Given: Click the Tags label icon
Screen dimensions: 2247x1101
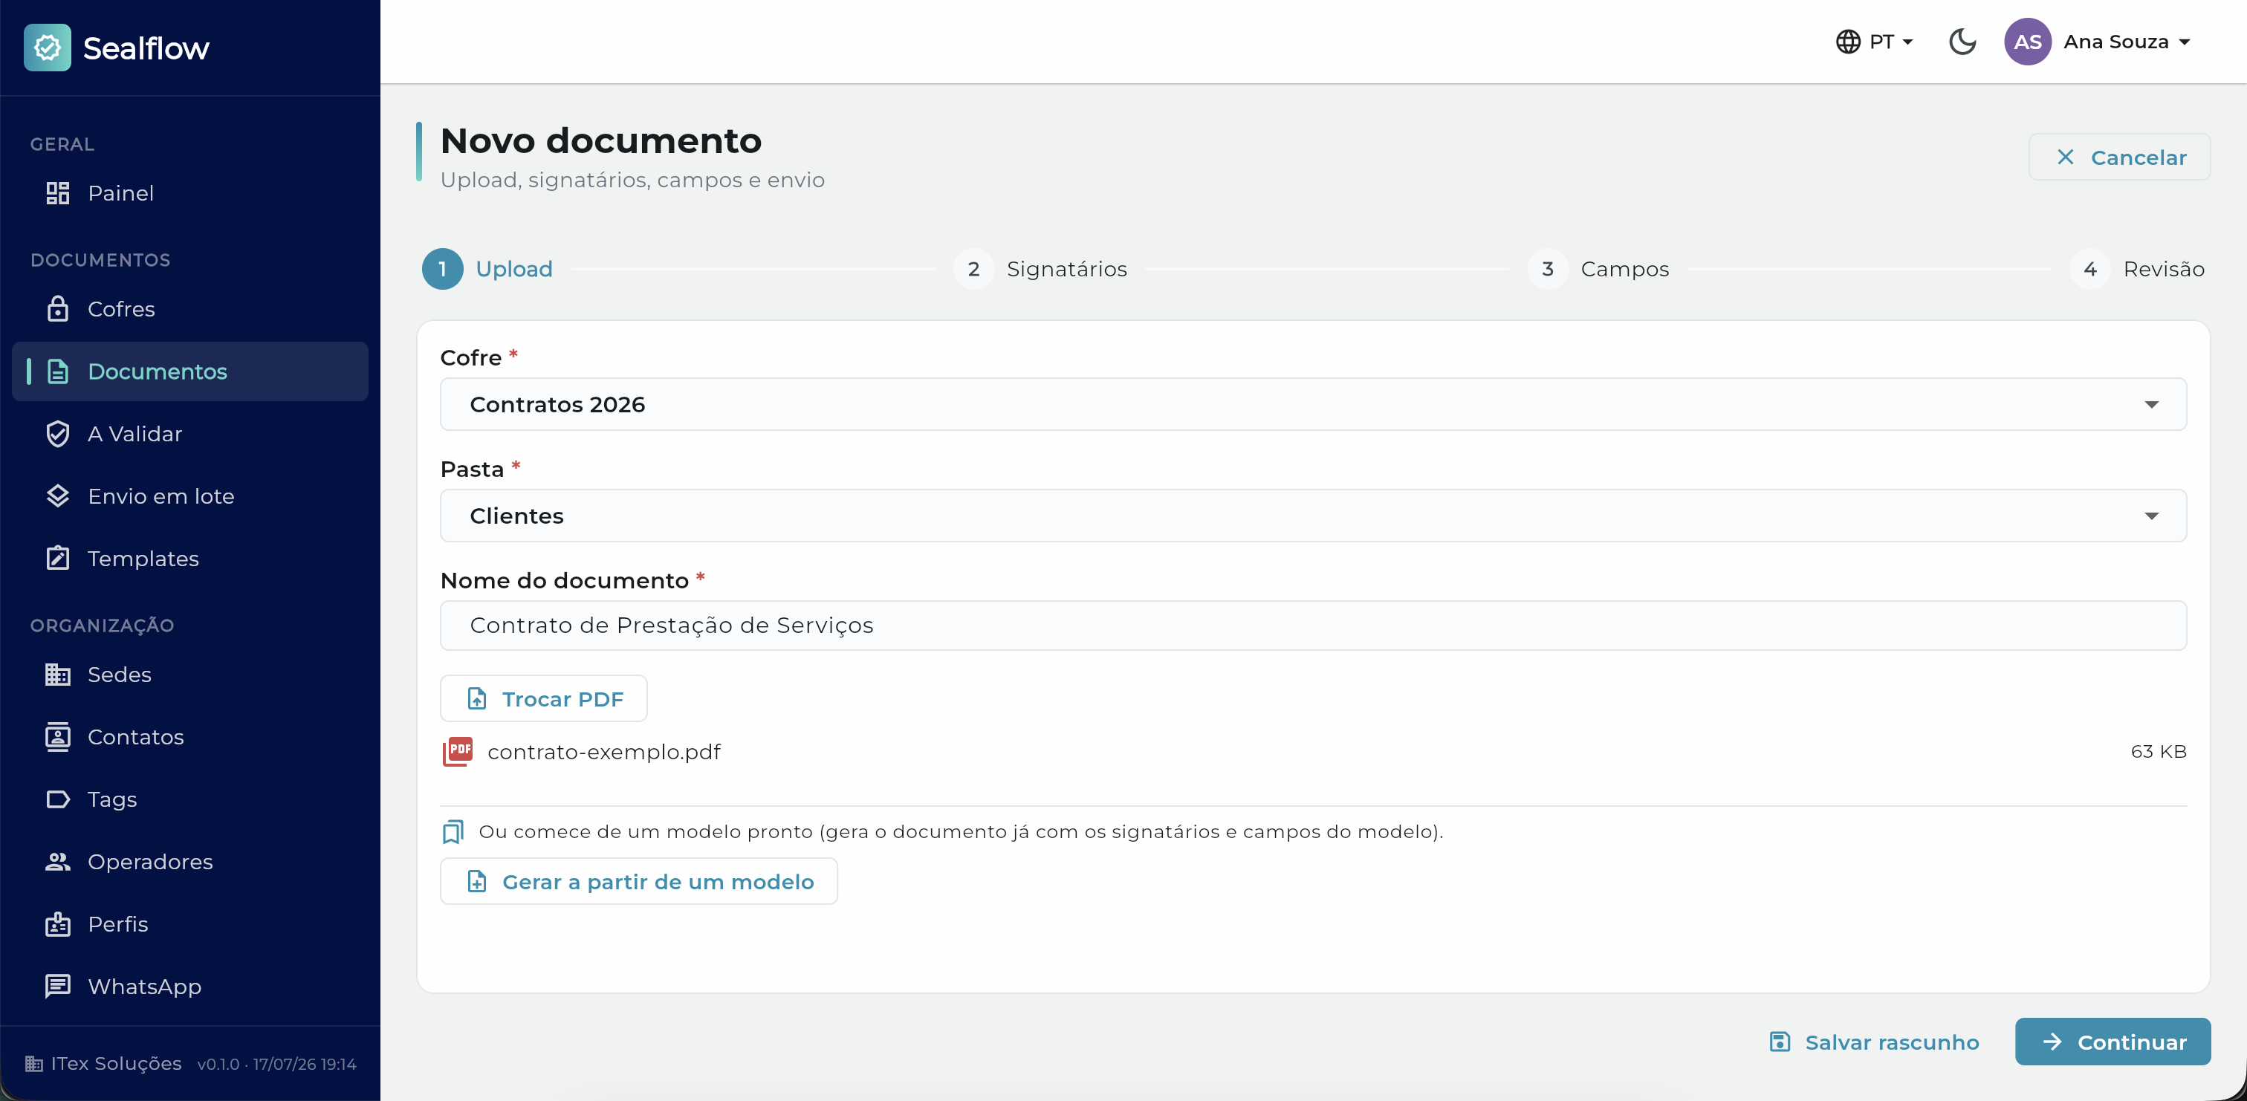Looking at the screenshot, I should pos(57,799).
